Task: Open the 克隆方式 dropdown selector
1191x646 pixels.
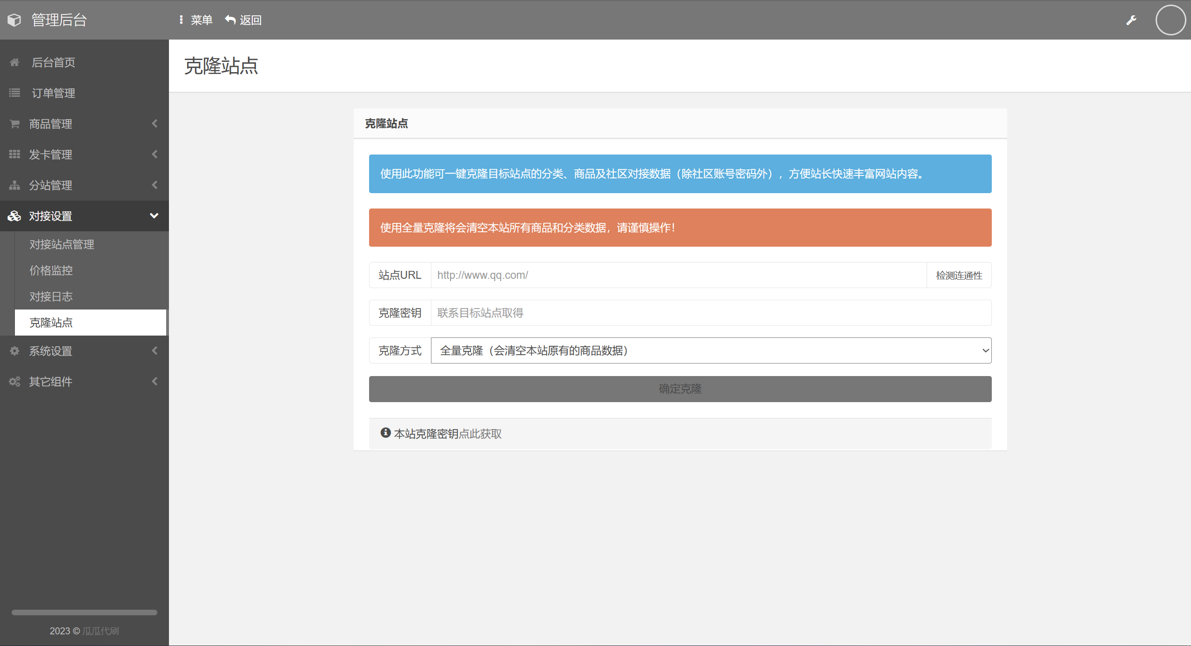Action: click(711, 350)
